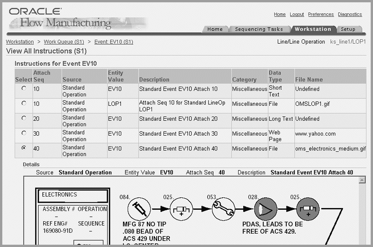Click file name oms_electronics_medium.gif
Image resolution: width=373 pixels, height=247 pixels.
point(331,149)
